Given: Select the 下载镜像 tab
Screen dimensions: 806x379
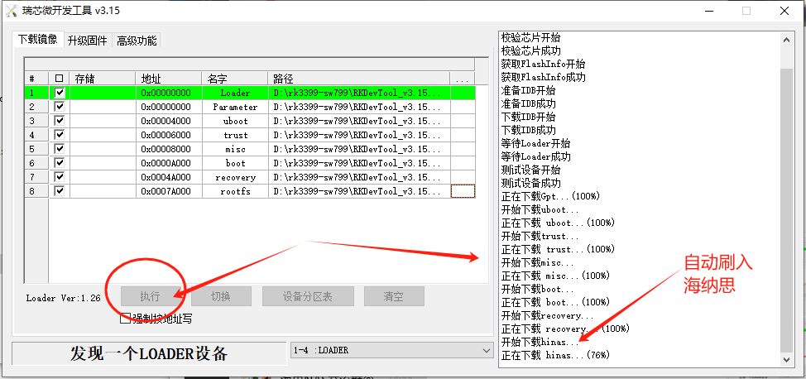Looking at the screenshot, I should pyautogui.click(x=37, y=40).
